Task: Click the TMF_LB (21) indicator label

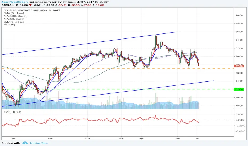Action: pos(13,112)
